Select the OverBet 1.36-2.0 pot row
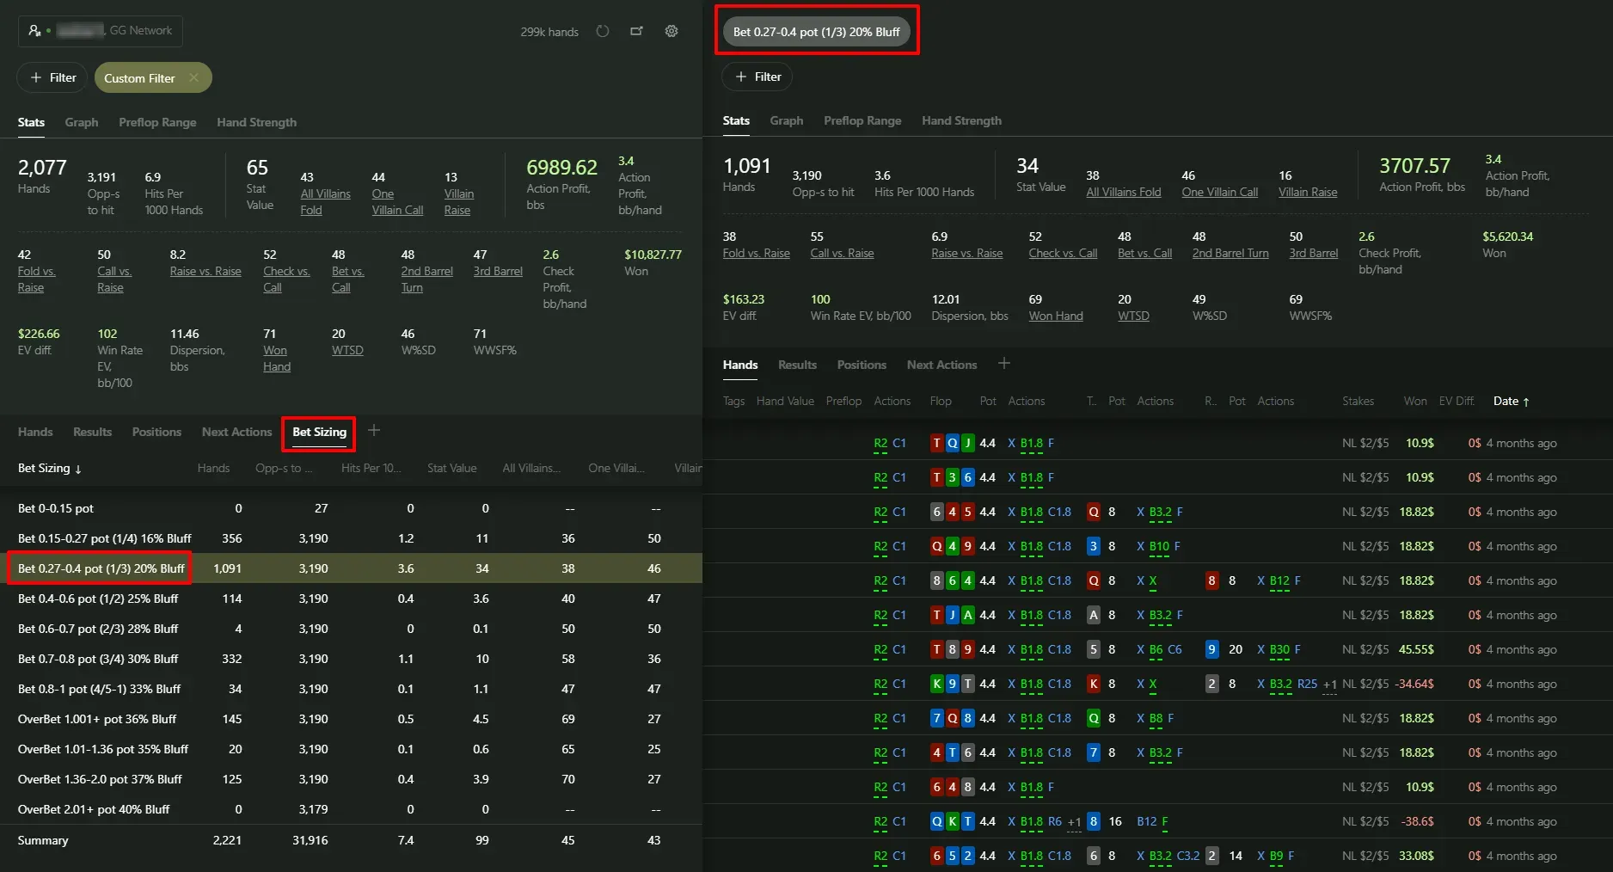This screenshot has width=1613, height=872. [100, 779]
